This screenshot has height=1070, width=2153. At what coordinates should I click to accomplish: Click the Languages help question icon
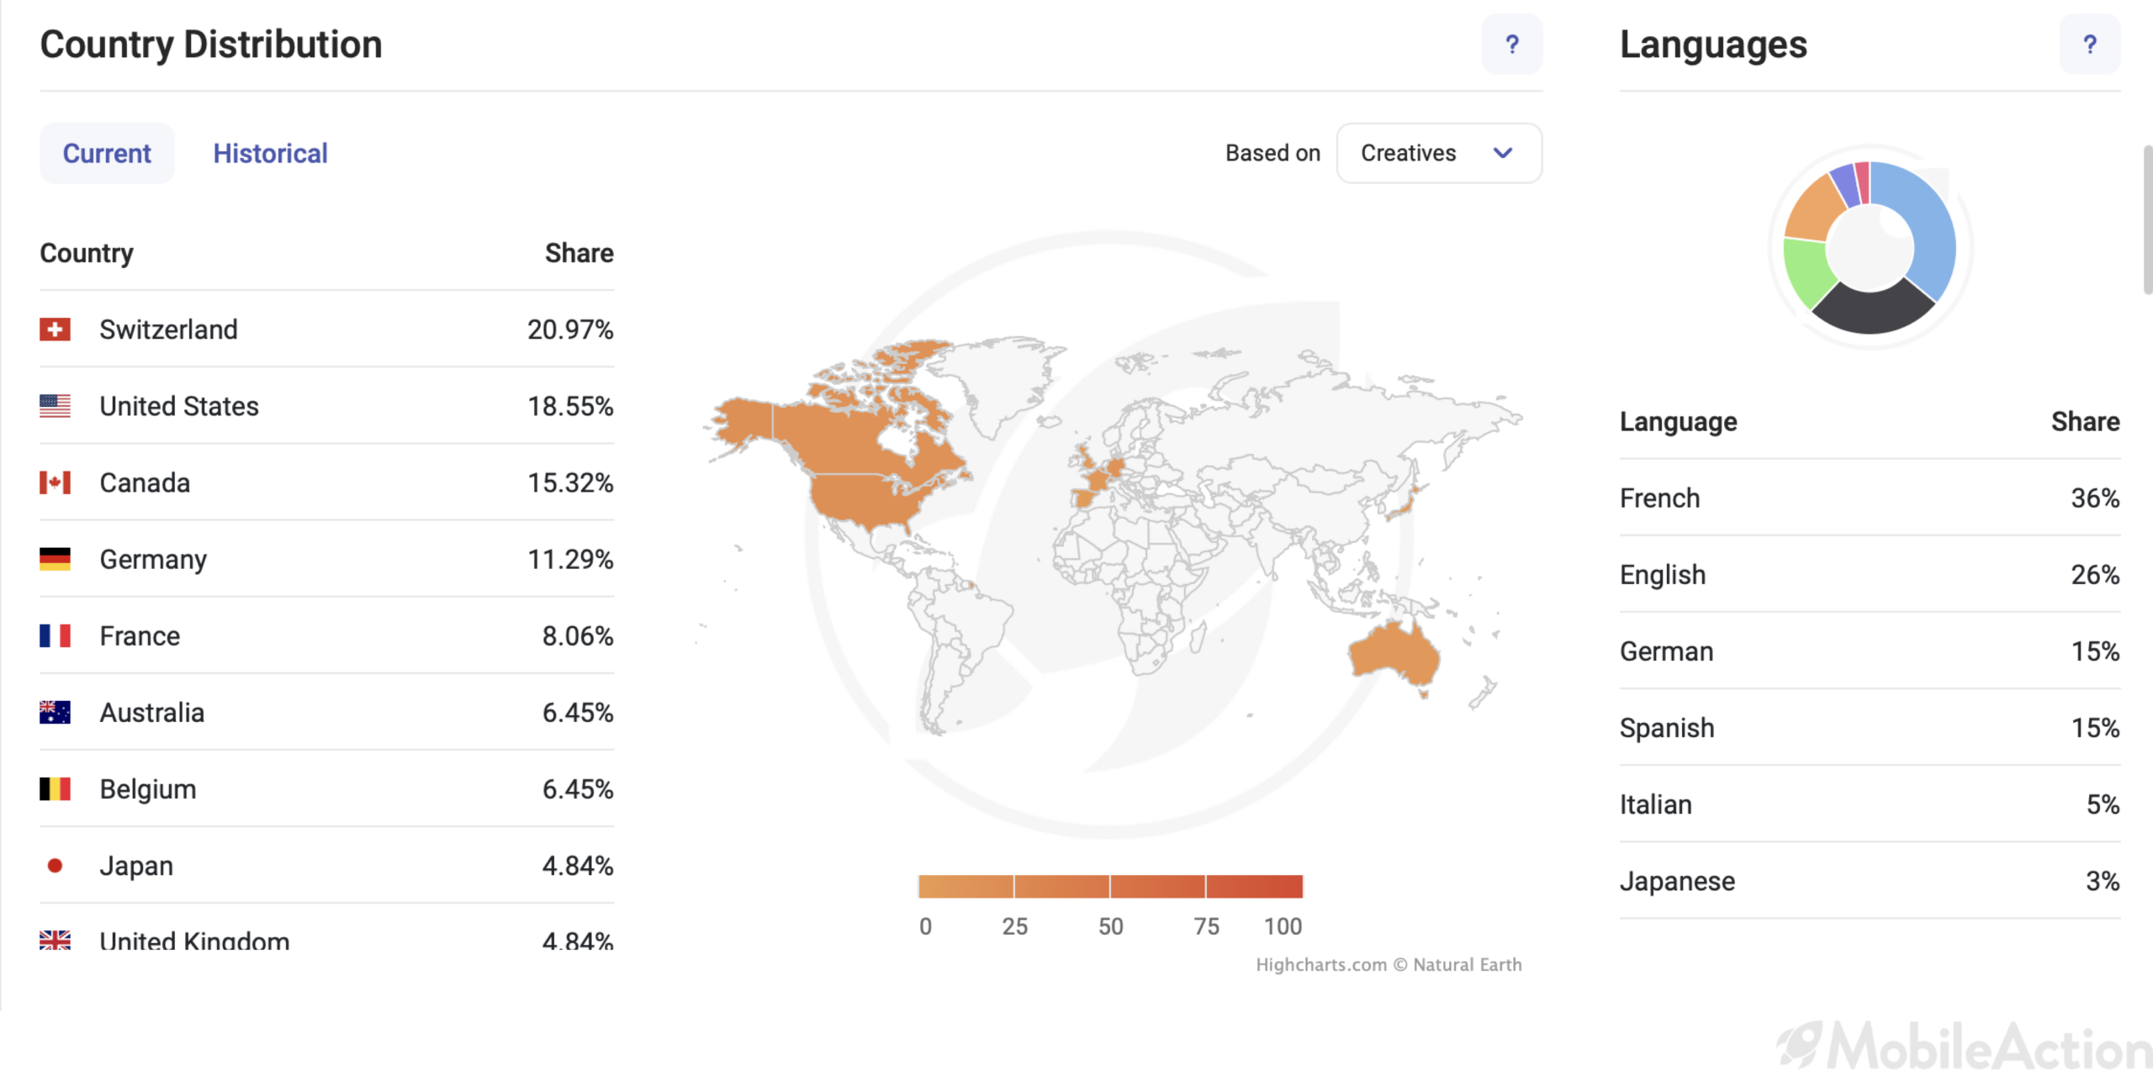click(x=2089, y=44)
